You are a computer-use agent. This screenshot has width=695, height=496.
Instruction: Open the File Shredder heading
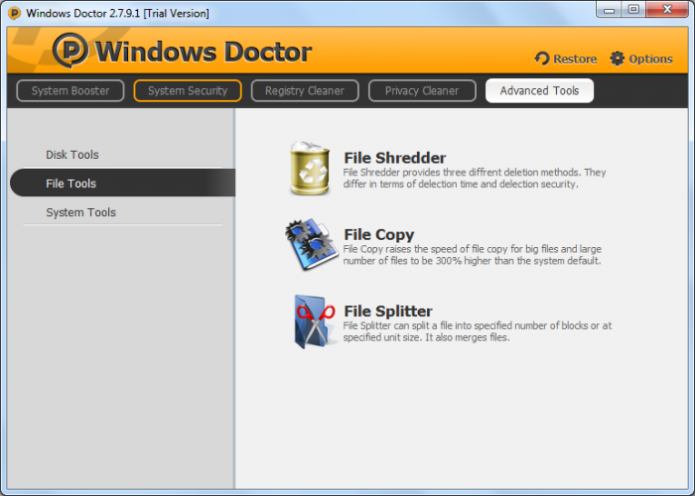pos(395,158)
